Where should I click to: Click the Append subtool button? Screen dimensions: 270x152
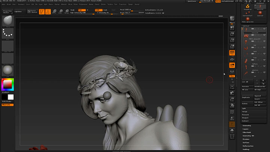click(260, 96)
